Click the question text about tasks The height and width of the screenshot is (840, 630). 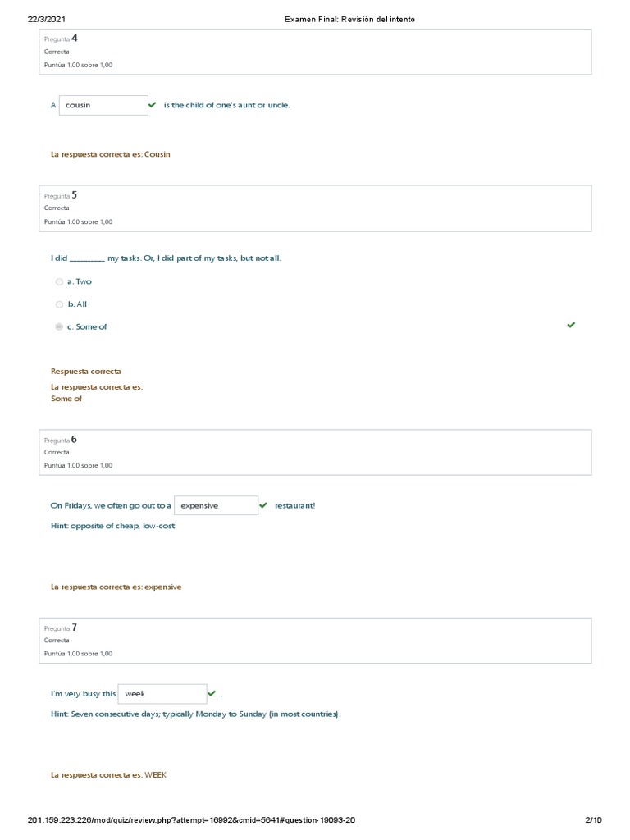pos(166,258)
